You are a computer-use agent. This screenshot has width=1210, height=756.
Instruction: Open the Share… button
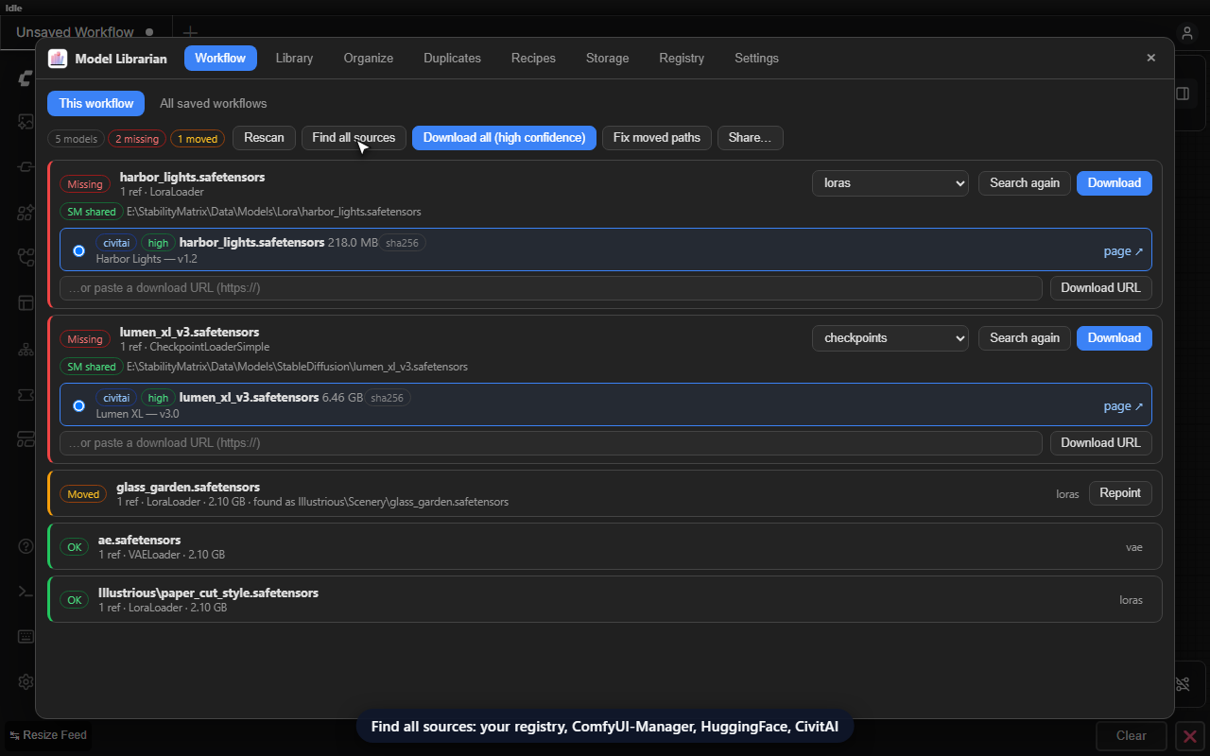(x=750, y=138)
